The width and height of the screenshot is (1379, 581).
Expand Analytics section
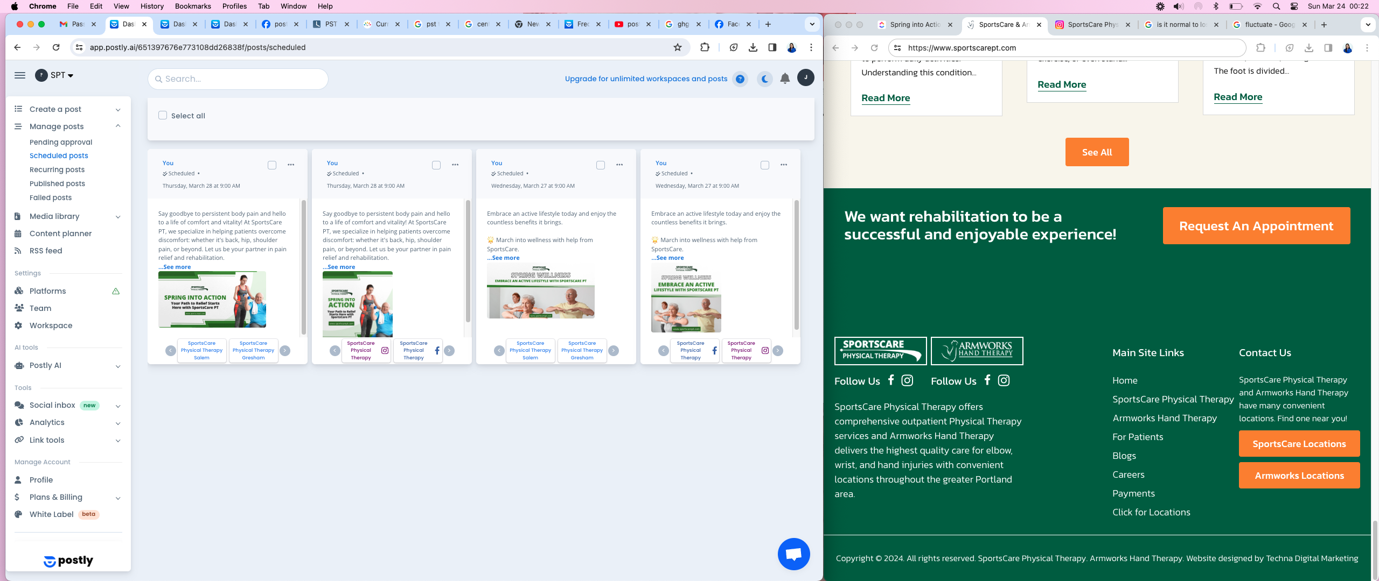[x=67, y=422]
